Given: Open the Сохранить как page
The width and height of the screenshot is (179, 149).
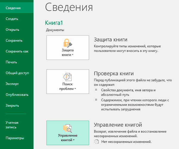Looking at the screenshot, I should (17, 51).
